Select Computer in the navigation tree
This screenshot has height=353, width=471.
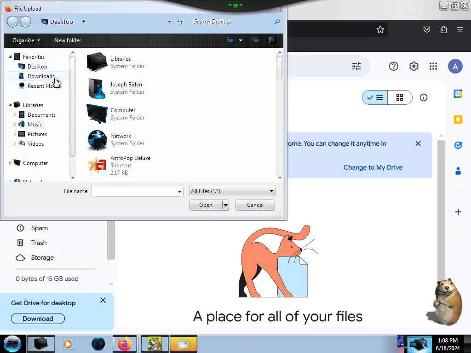[x=35, y=163]
